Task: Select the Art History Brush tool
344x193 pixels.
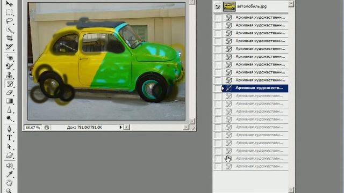Action: click(x=9, y=84)
